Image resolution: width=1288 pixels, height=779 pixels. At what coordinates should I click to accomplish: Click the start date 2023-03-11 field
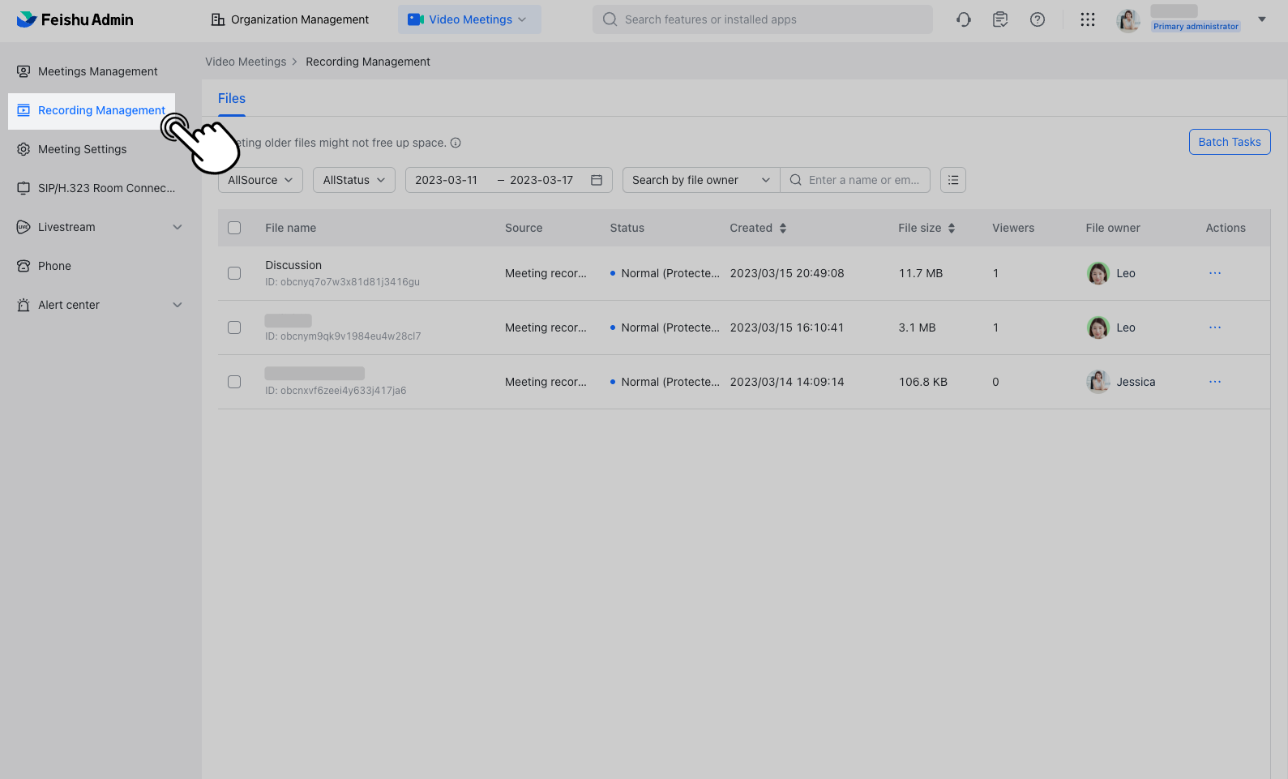pos(447,180)
